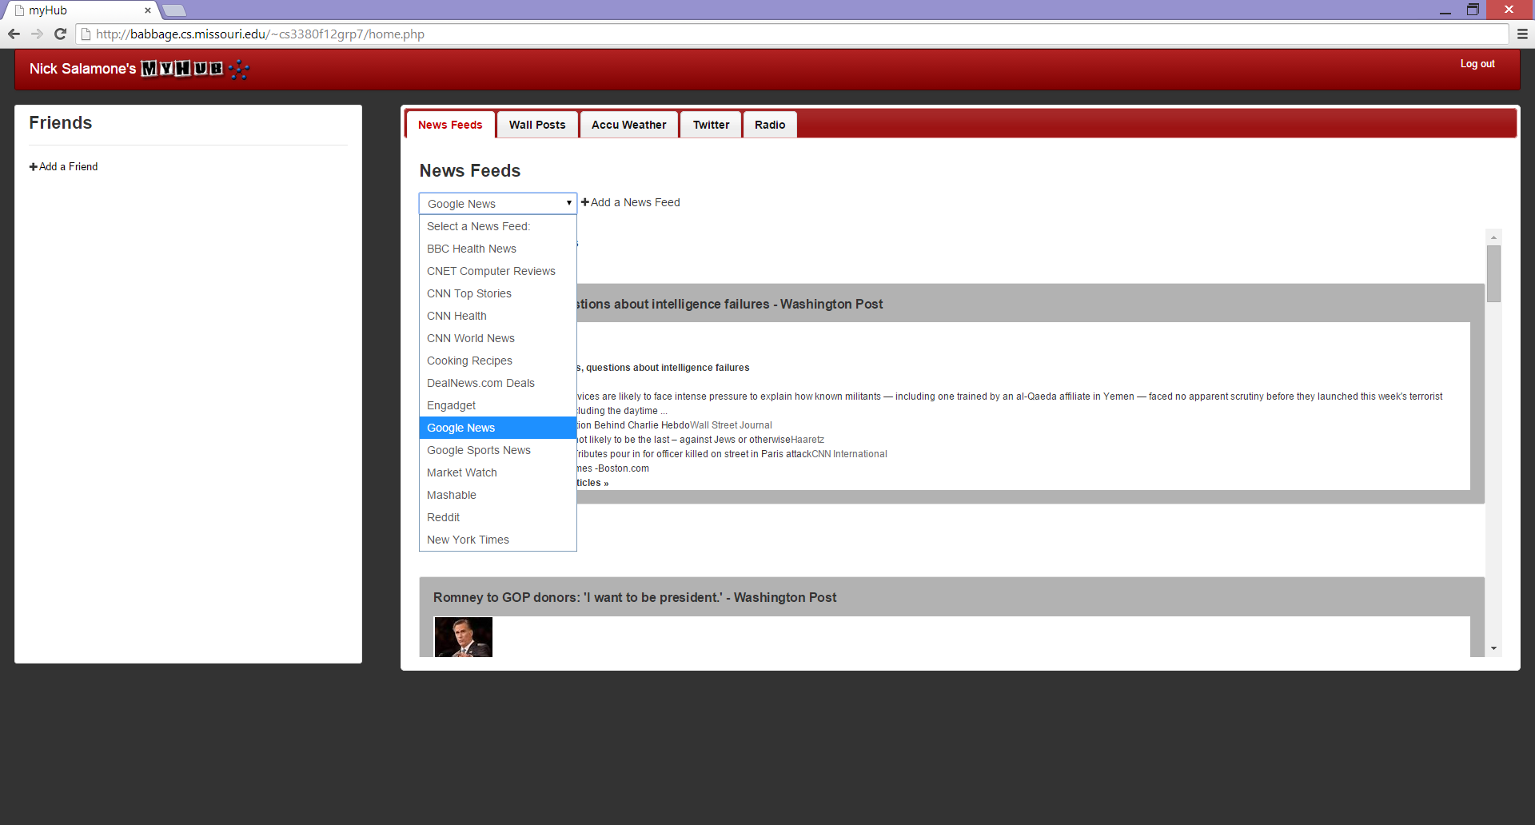Open the Twitter tab
1535x825 pixels.
coord(711,125)
